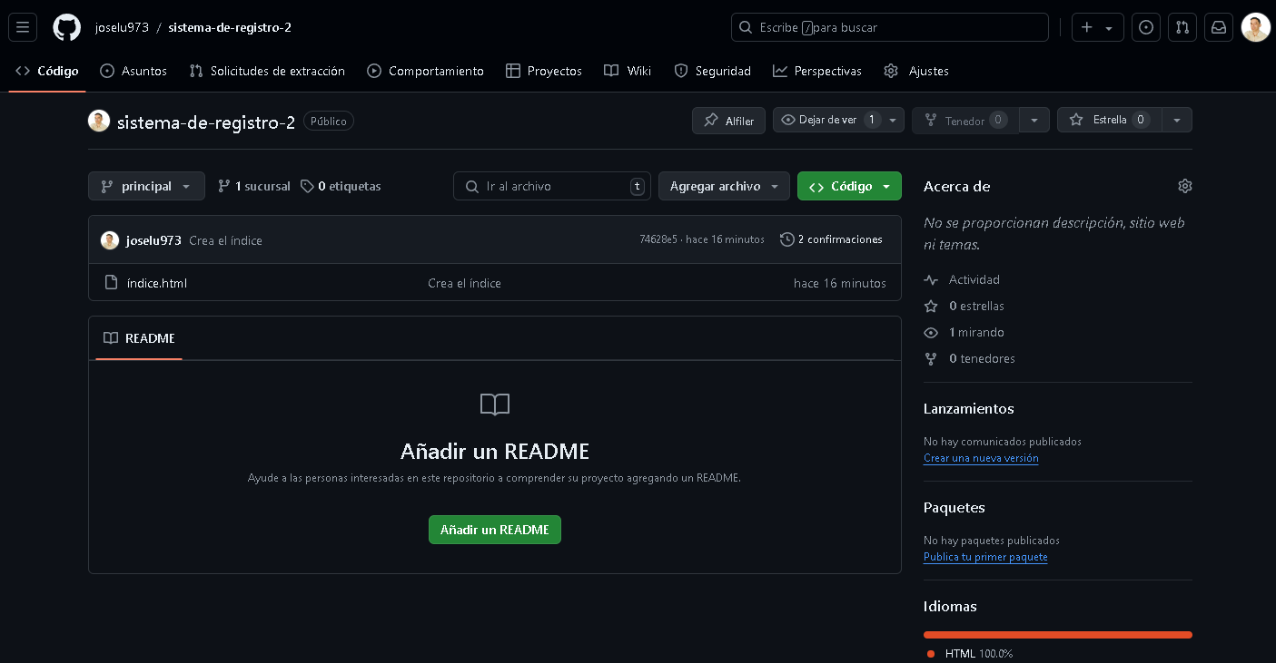Star the repository with Estrella button

1109,120
